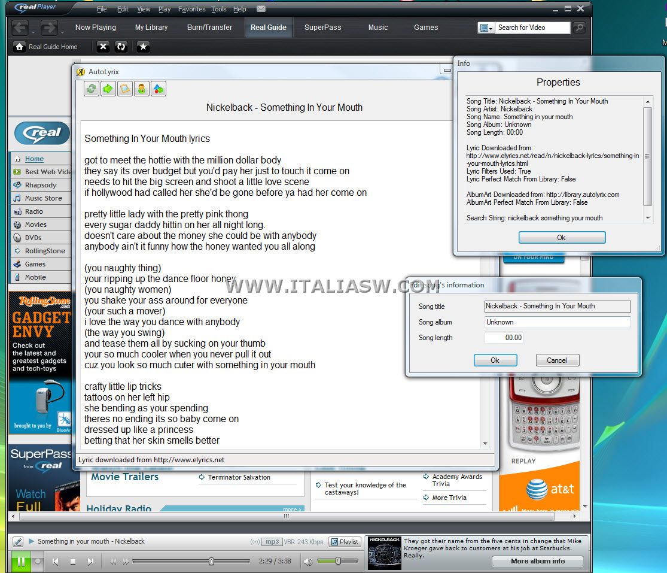667x573 pixels.
Task: Switch to the Games tab
Action: (426, 28)
